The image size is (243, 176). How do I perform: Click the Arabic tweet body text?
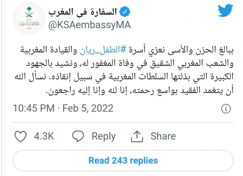(124, 70)
